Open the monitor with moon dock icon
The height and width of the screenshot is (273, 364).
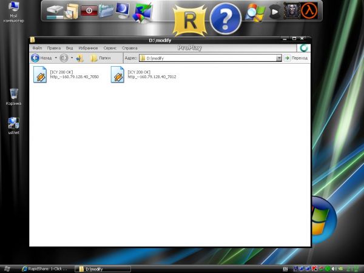[123, 11]
